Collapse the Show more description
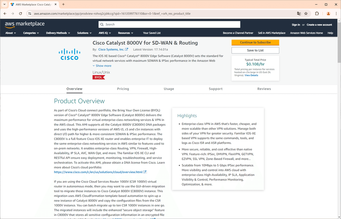Screen dimensions: 341x219 coord(102,65)
